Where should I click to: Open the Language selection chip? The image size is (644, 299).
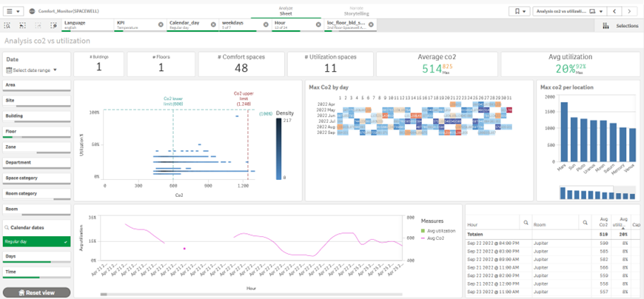[x=88, y=25]
